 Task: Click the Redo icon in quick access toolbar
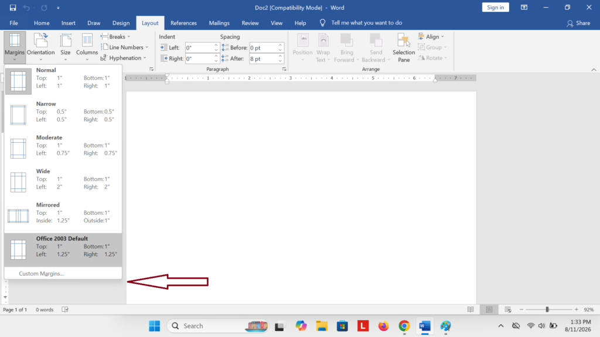[45, 8]
